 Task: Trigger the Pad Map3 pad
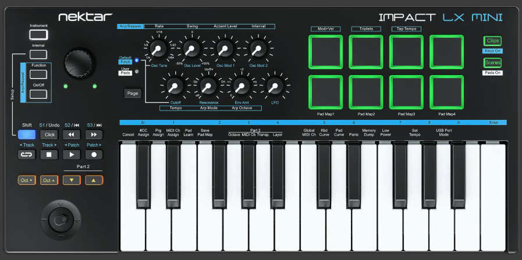coord(406,92)
